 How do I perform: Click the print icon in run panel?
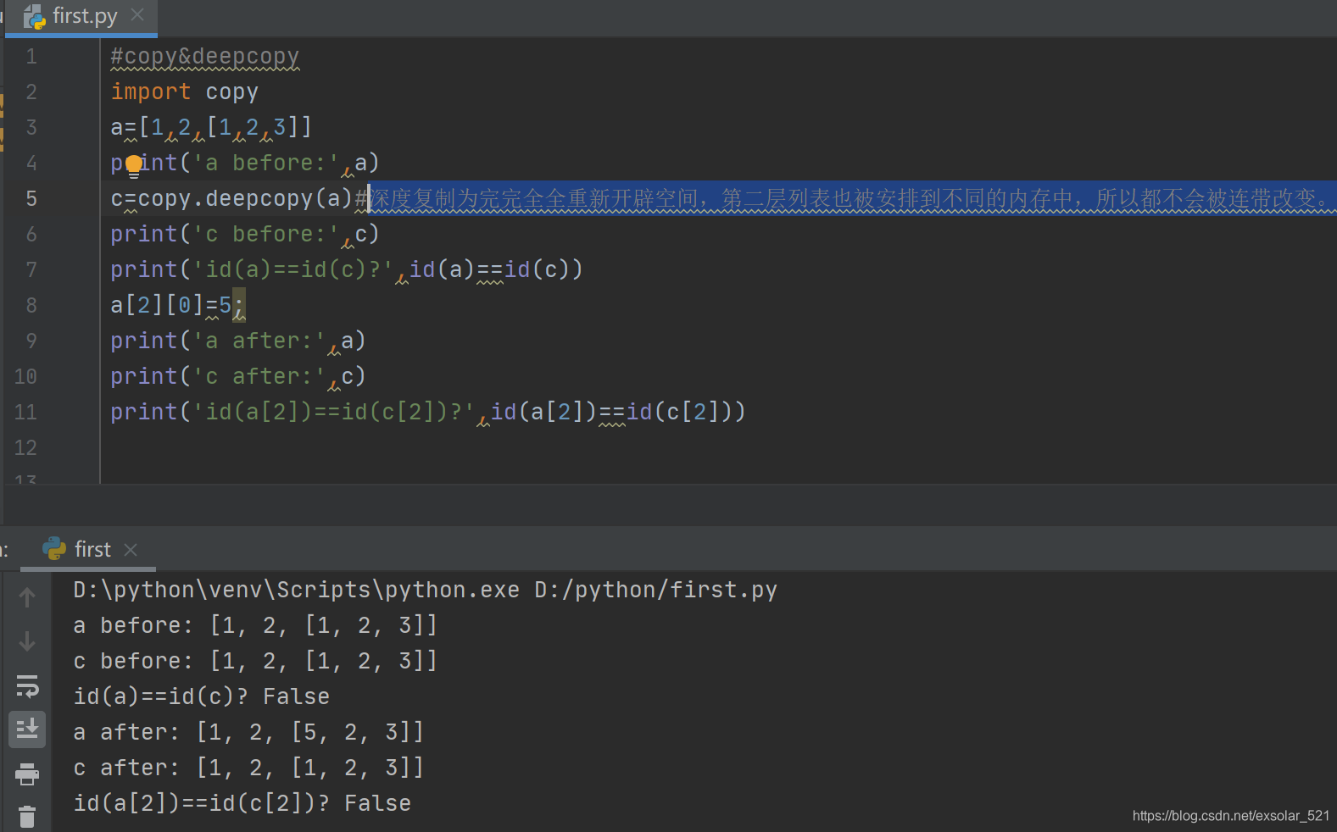27,774
